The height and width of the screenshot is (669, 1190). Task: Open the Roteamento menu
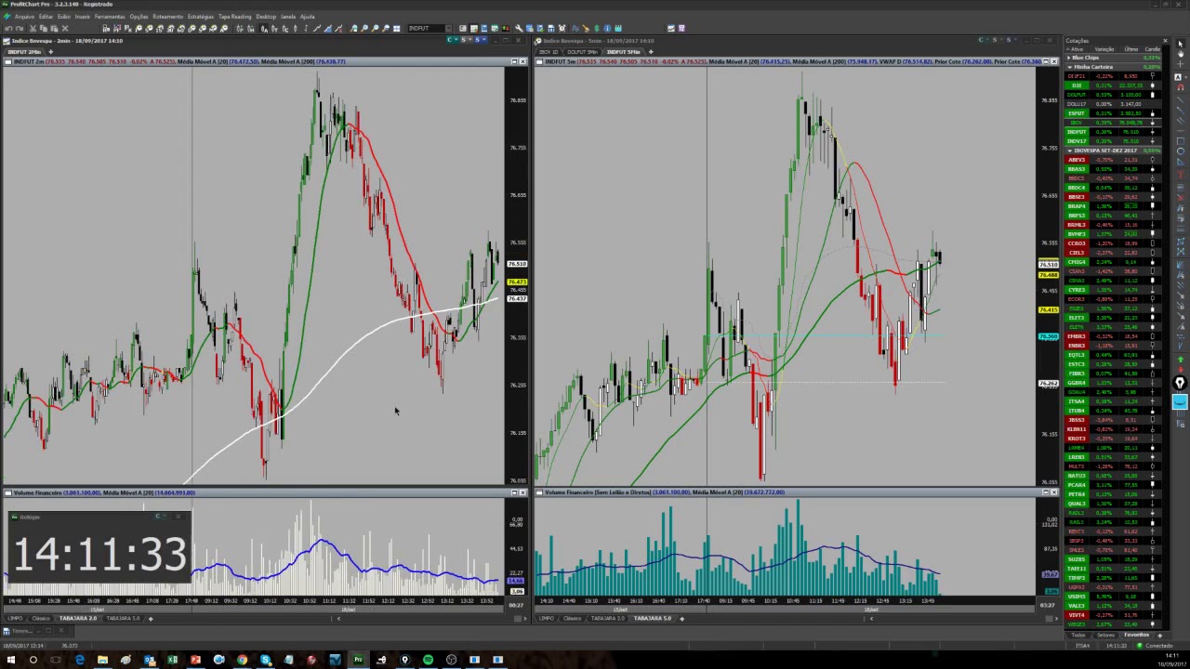(x=167, y=17)
